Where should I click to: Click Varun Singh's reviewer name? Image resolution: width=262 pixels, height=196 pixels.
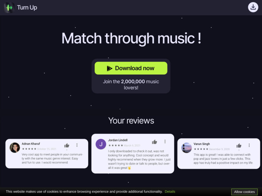(x=202, y=144)
